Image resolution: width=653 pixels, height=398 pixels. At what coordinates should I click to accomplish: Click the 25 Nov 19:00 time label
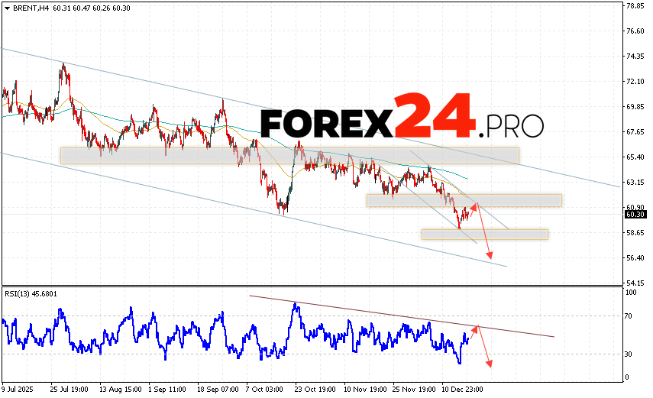415,390
